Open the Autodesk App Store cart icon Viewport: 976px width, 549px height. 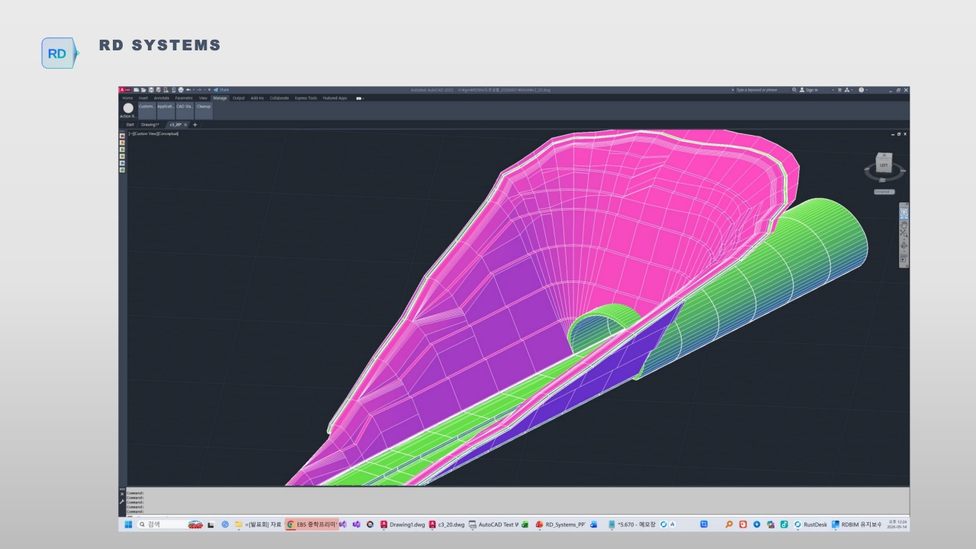pos(840,90)
